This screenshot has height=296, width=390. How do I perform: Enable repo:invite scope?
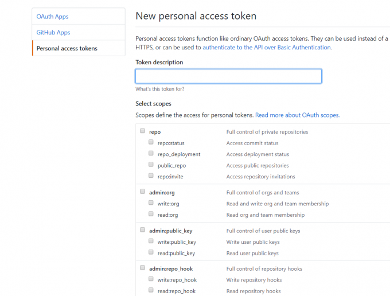click(151, 176)
